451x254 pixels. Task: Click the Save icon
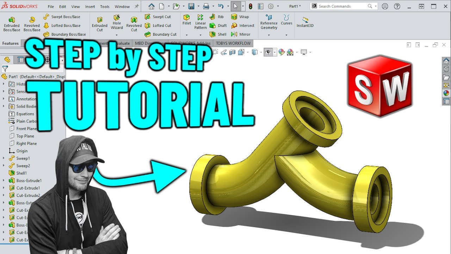point(191,6)
